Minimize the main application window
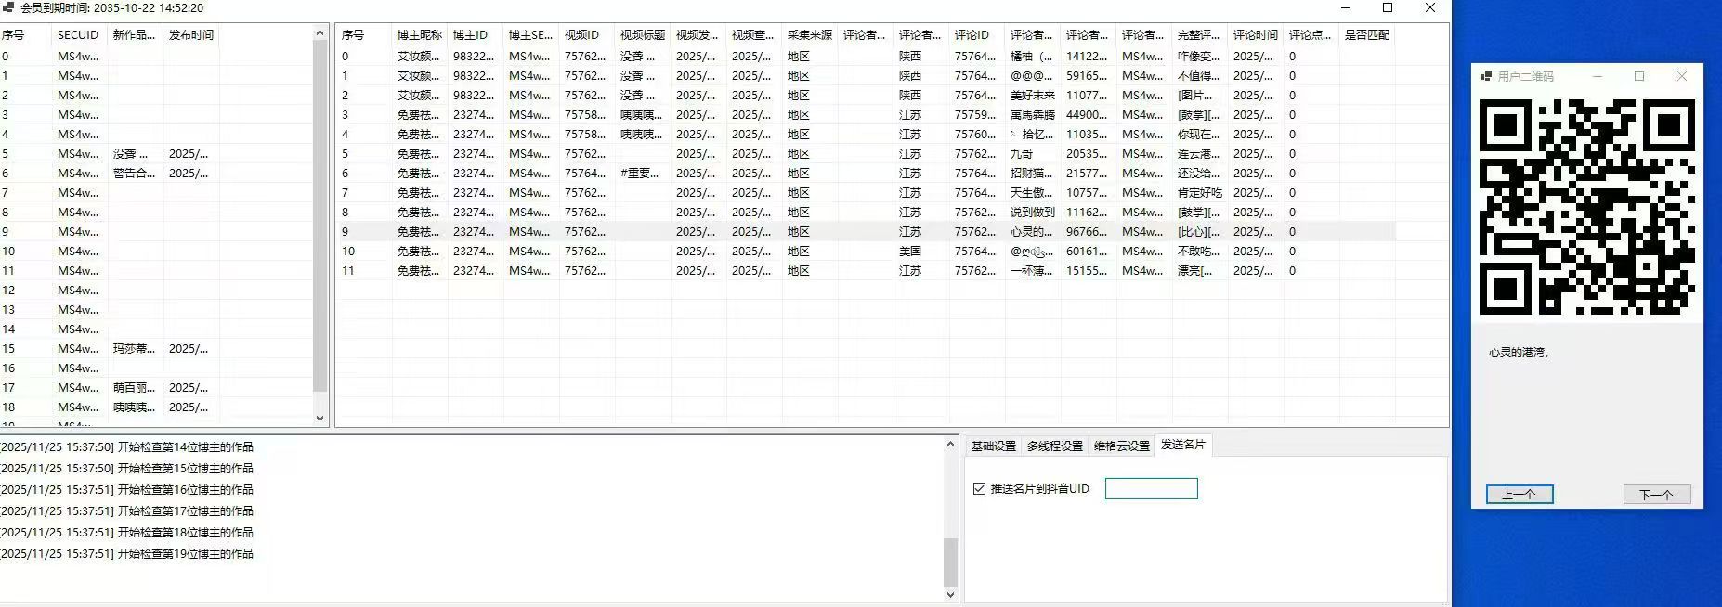The width and height of the screenshot is (1722, 607). 1347,7
